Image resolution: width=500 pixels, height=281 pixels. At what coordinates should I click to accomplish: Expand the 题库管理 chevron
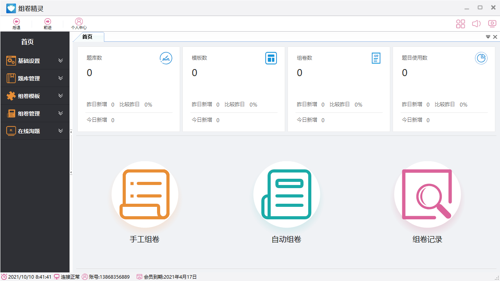[61, 78]
